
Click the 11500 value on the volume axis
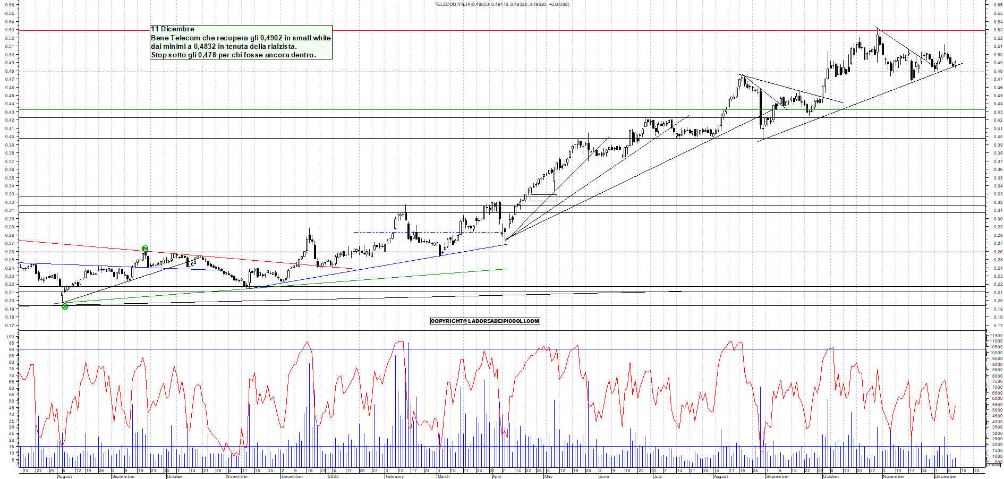tap(996, 336)
